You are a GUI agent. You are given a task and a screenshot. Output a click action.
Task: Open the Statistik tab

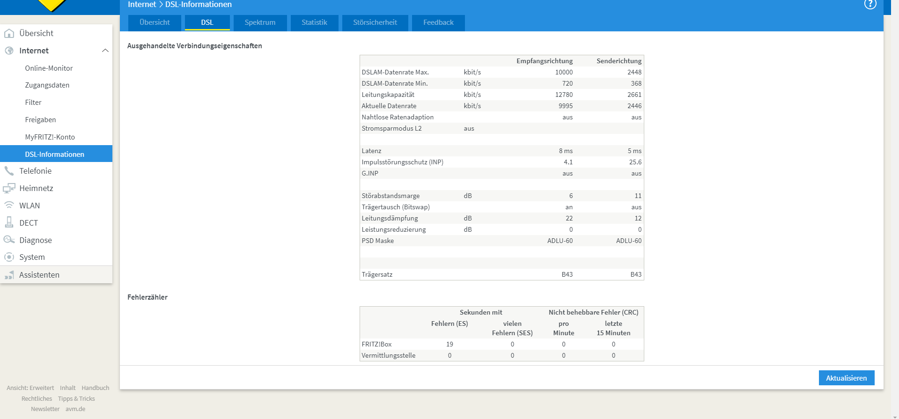click(x=314, y=22)
